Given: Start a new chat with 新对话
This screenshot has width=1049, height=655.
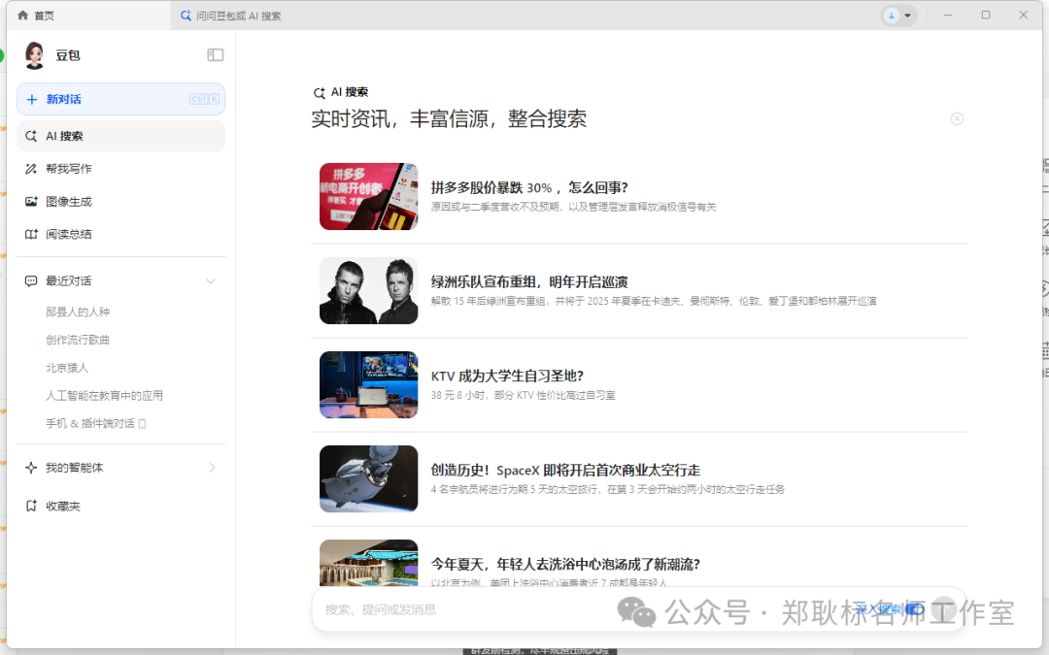Looking at the screenshot, I should click(120, 99).
